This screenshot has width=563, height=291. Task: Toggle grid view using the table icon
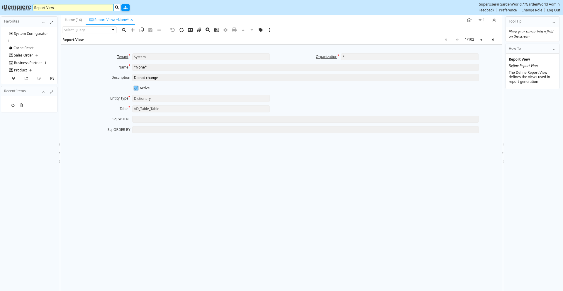pos(190,30)
